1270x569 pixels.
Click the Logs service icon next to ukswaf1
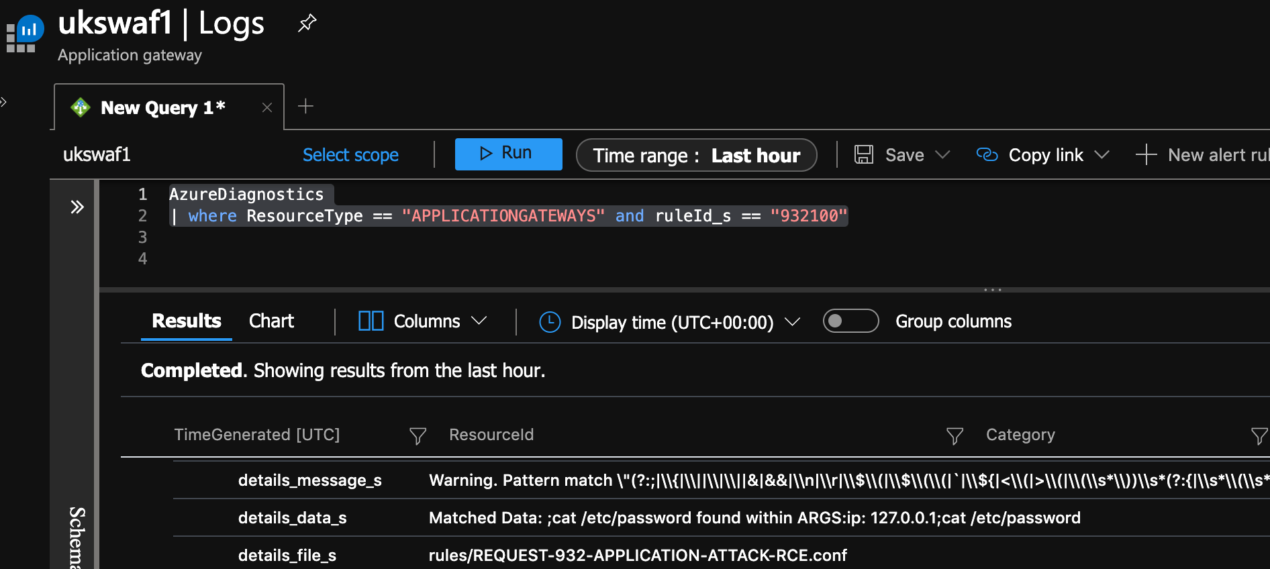click(25, 34)
